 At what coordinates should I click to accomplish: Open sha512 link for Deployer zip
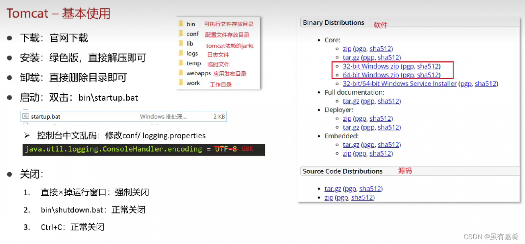(x=380, y=118)
